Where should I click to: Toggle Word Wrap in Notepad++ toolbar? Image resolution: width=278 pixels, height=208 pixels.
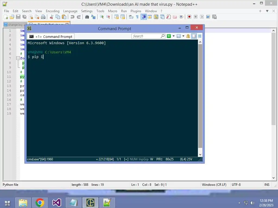[x=131, y=17]
